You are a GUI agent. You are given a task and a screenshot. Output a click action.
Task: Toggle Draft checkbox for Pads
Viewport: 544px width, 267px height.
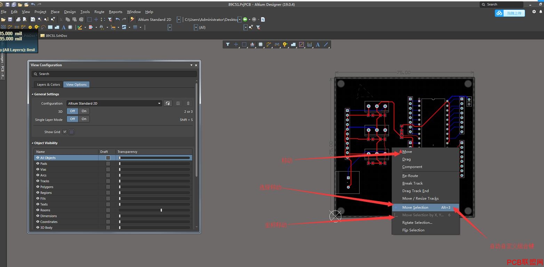(x=108, y=164)
